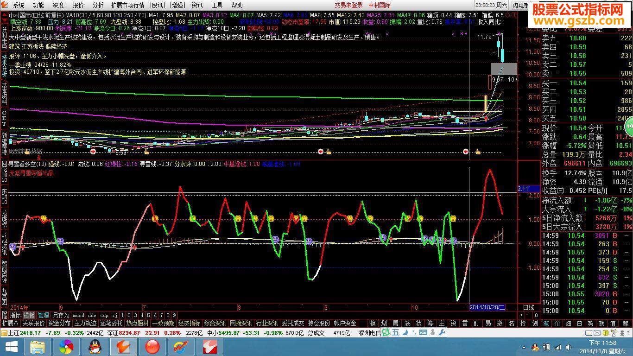This screenshot has width=633, height=356.
Task: Open the File Explorer taskbar icon
Action: click(38, 347)
